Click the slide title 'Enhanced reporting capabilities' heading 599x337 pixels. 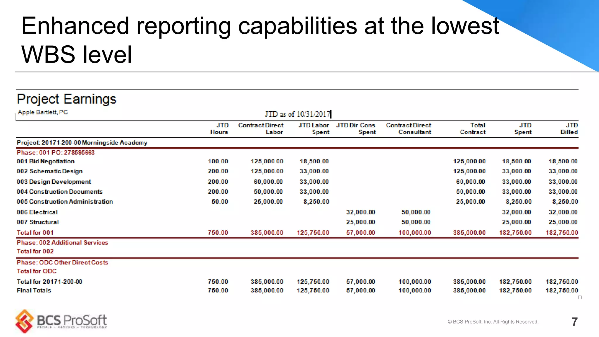point(260,40)
